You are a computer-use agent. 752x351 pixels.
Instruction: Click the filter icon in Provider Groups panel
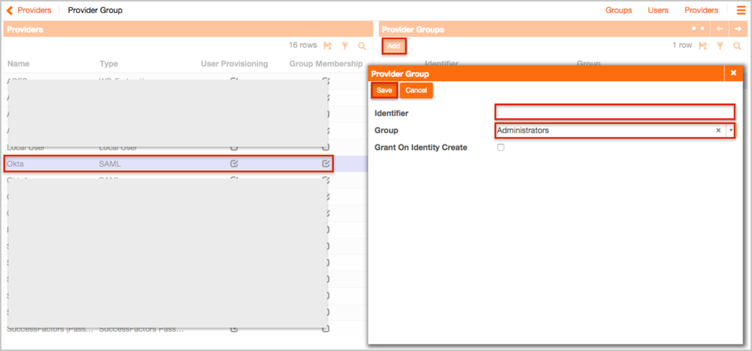(x=720, y=46)
